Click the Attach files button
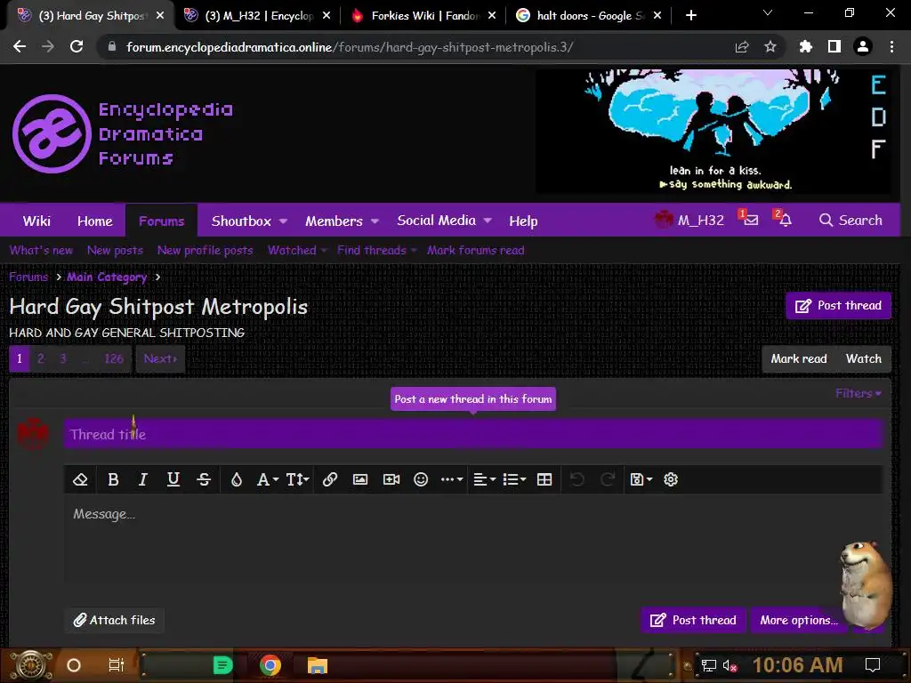 tap(115, 620)
